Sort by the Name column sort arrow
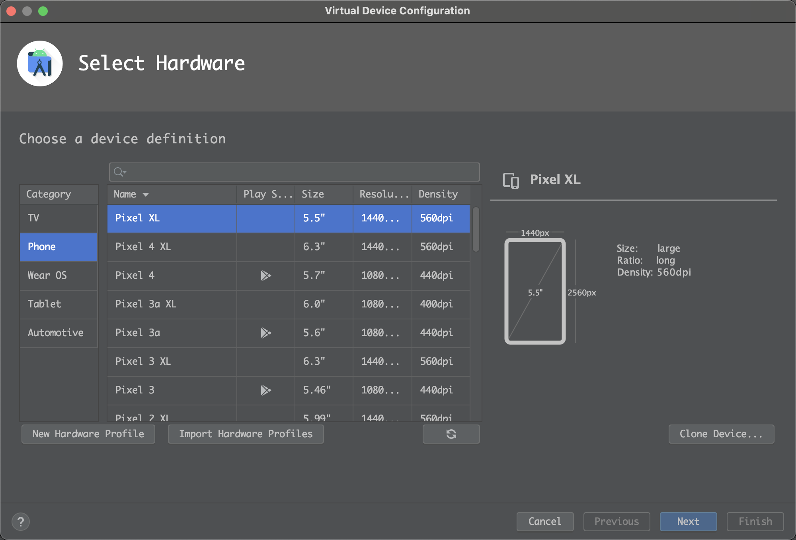The width and height of the screenshot is (796, 540). [x=146, y=194]
